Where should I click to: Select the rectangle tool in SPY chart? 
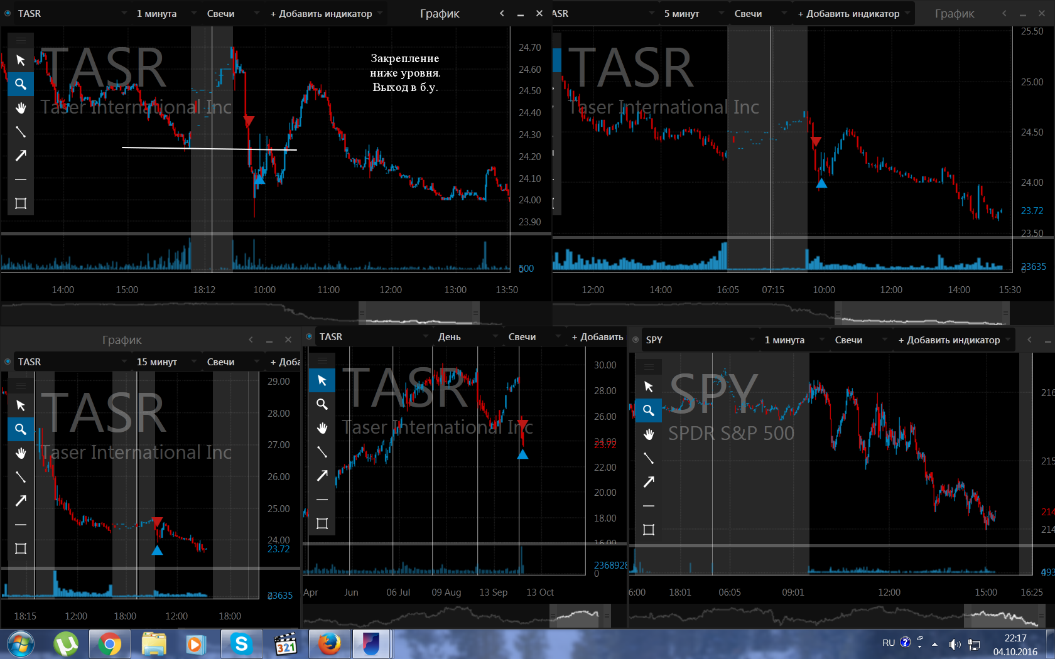coord(649,530)
